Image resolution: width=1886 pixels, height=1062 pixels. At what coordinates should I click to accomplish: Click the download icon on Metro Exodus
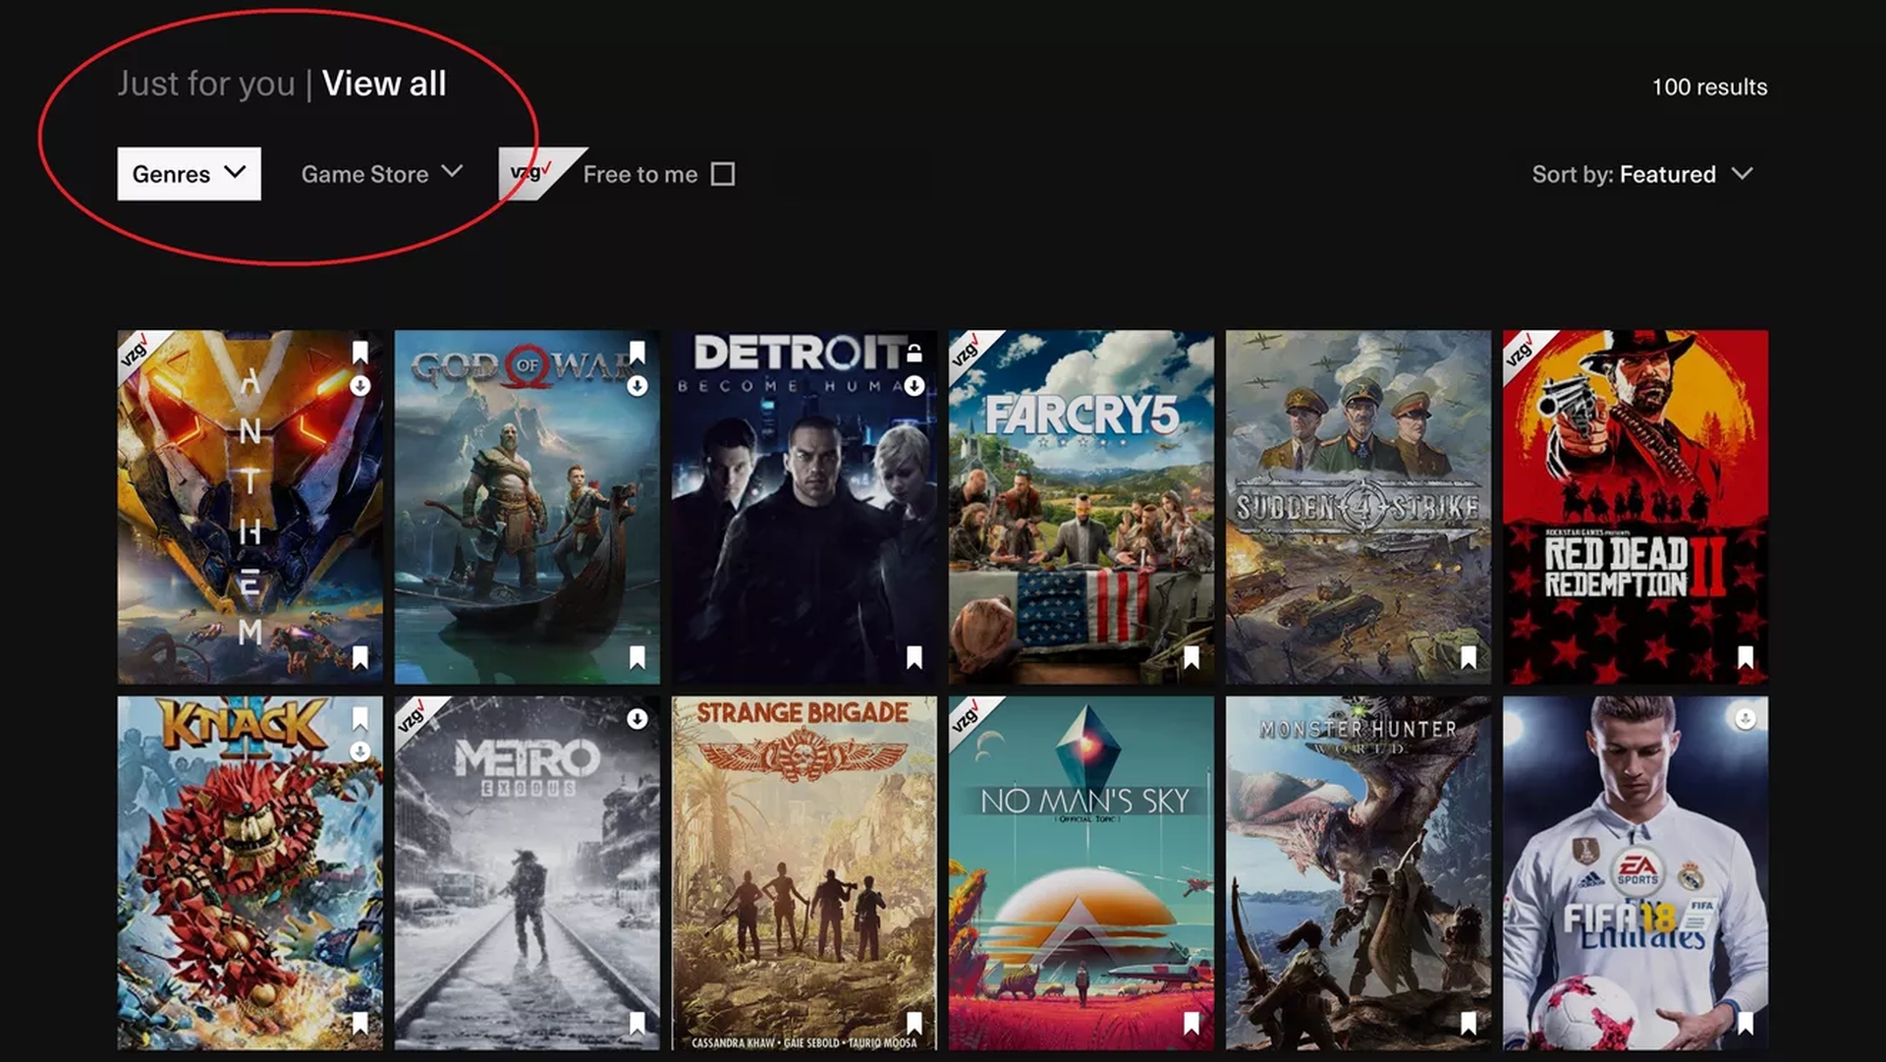click(x=638, y=719)
